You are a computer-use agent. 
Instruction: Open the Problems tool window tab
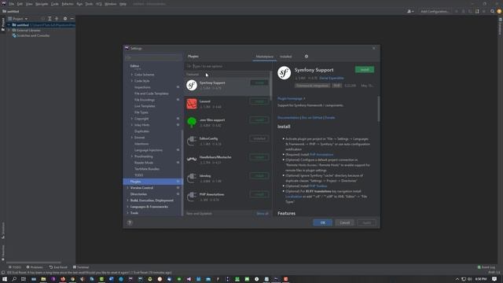tap(35, 267)
